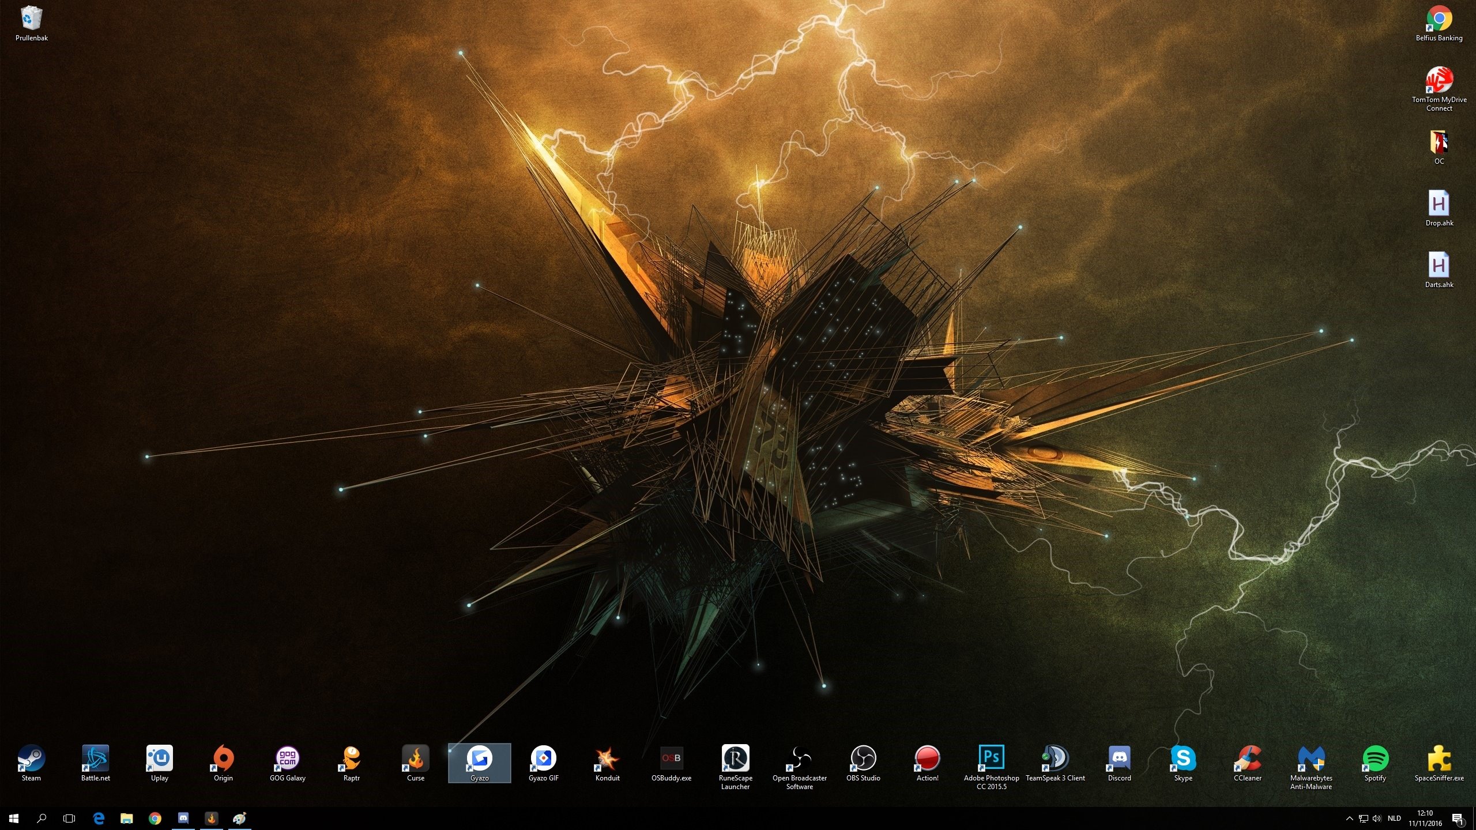Select the Adobe Photoshop CC 2015.5 shortcut

[992, 767]
